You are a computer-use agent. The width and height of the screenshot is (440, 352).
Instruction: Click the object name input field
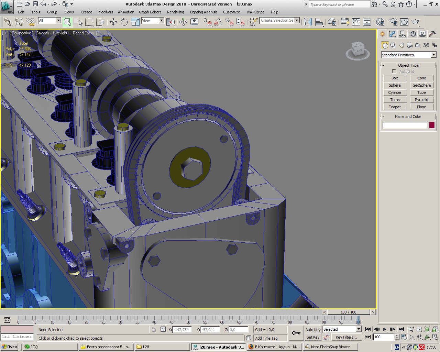coord(405,125)
